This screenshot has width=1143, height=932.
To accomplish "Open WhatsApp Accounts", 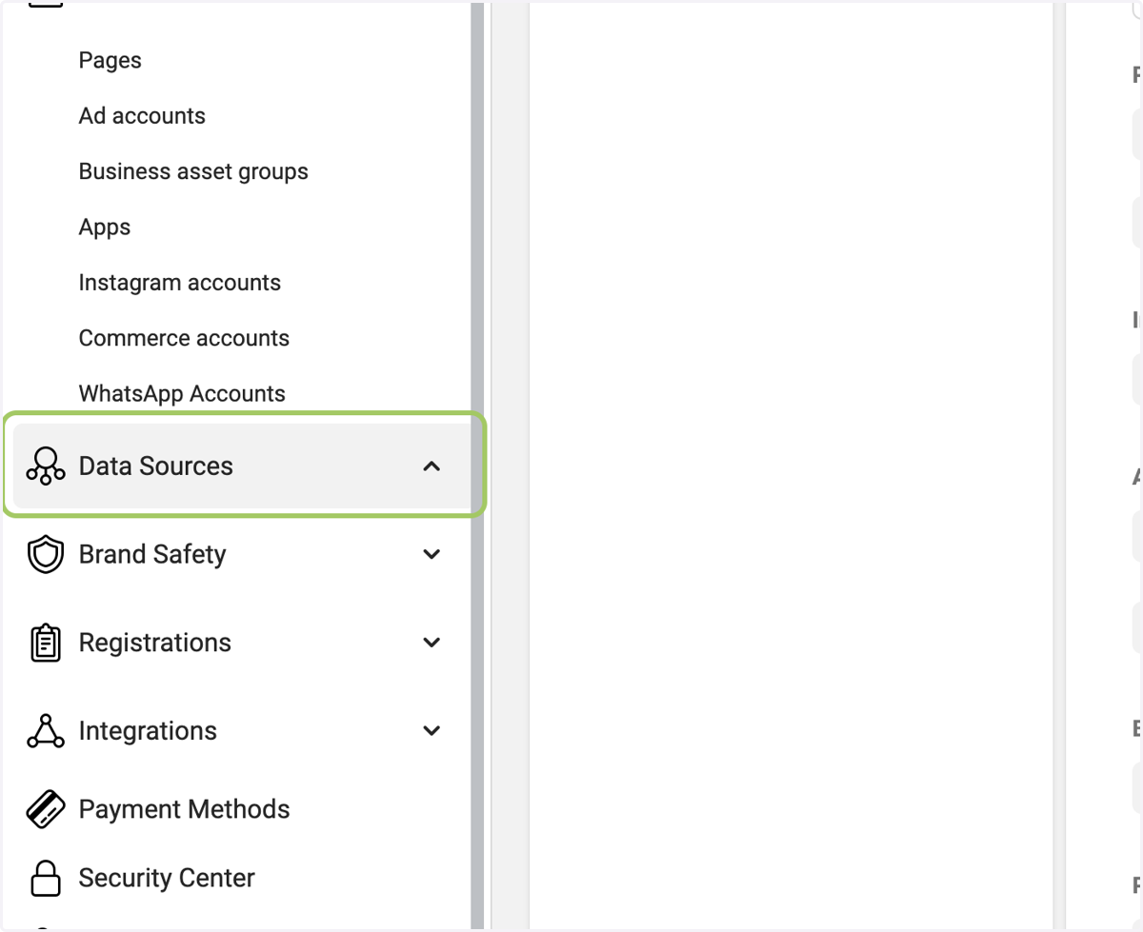I will pos(182,394).
